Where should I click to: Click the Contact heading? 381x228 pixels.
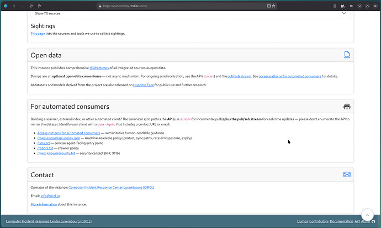click(43, 175)
